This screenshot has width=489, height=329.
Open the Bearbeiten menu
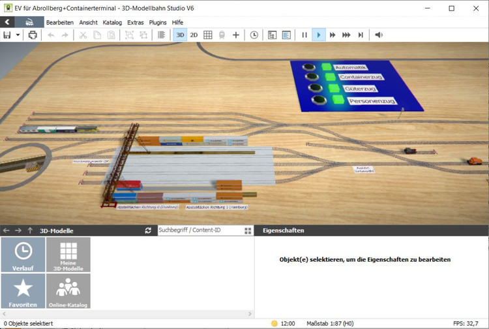pyautogui.click(x=60, y=22)
